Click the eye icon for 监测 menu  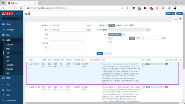coord(3,24)
